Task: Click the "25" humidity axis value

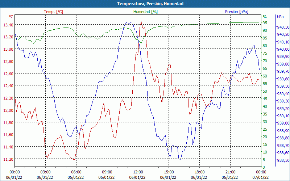Action: [265, 129]
